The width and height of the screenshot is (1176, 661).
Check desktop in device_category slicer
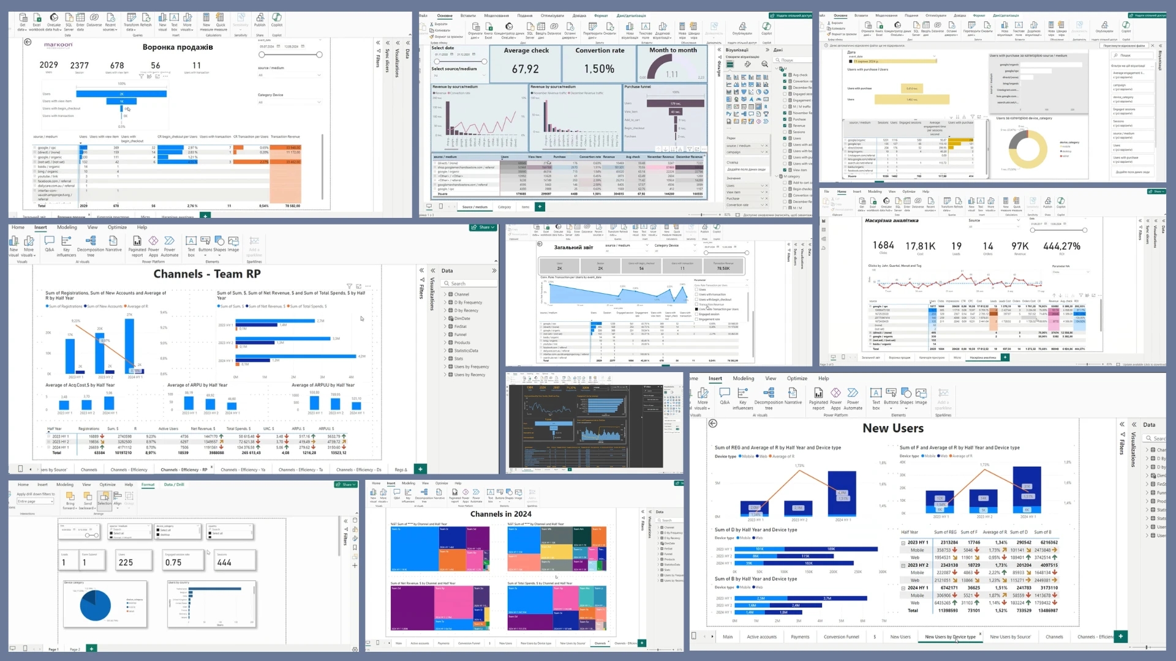pos(159,535)
